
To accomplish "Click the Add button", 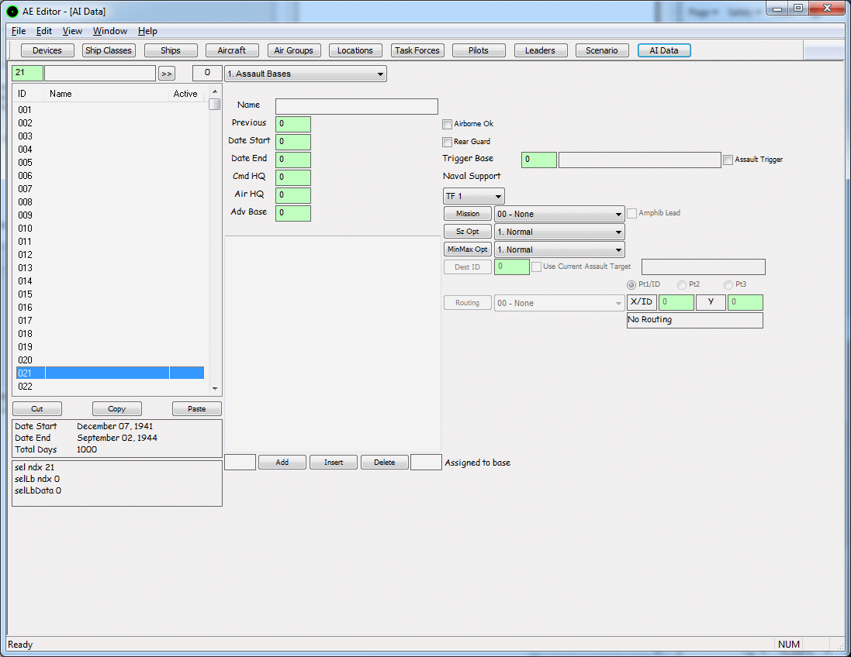I will pos(282,463).
